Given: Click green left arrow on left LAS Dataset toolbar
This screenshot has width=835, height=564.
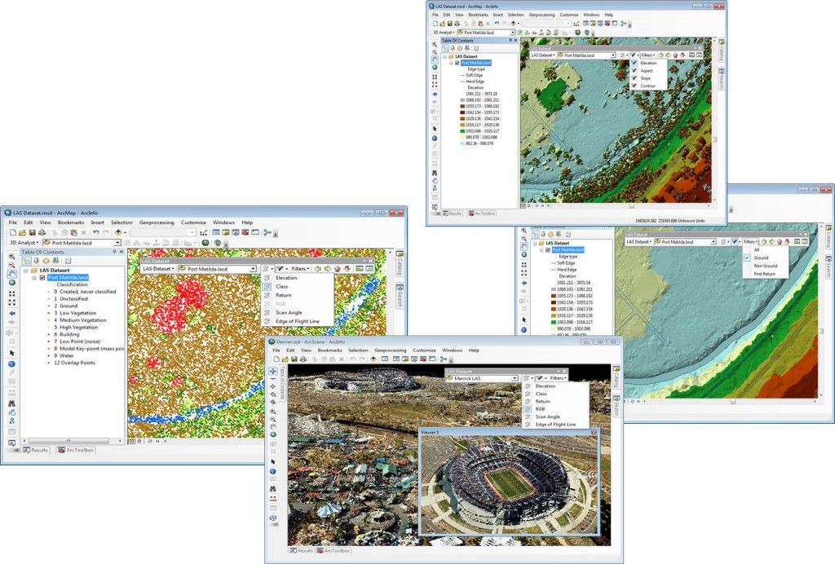Looking at the screenshot, I should tap(318, 269).
